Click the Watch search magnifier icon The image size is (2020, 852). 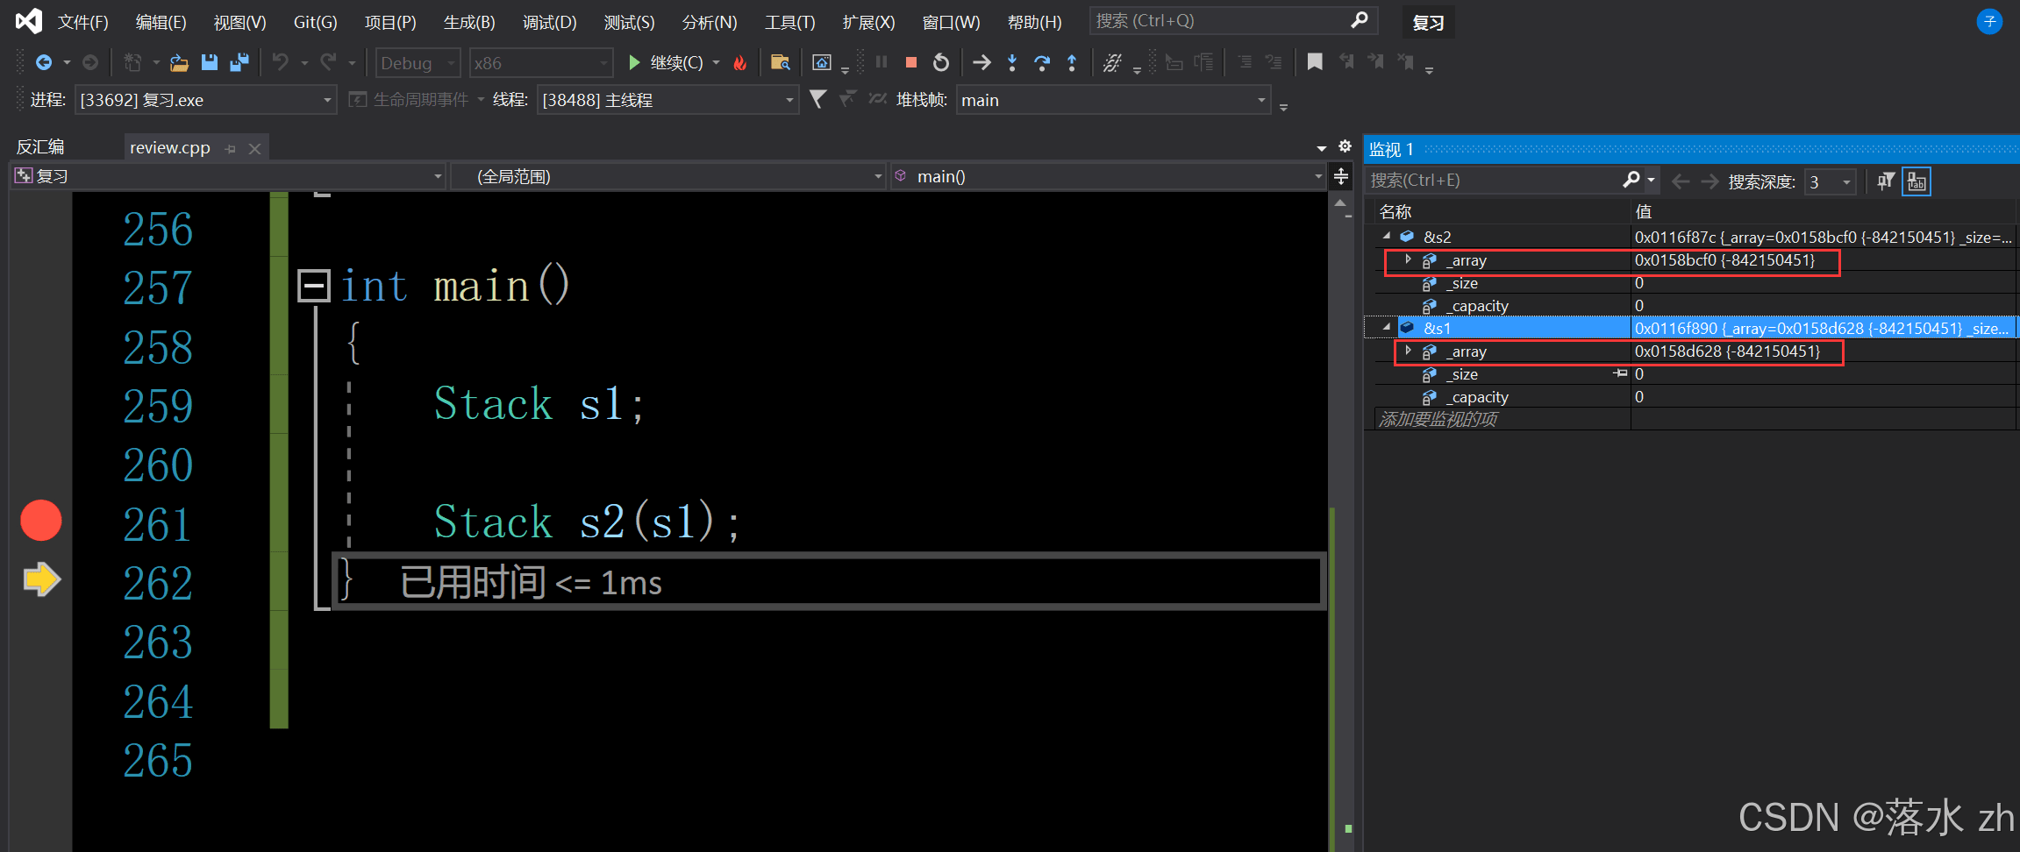1631,180
